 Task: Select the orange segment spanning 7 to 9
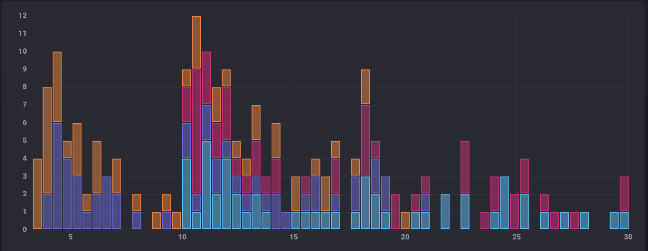[366, 87]
